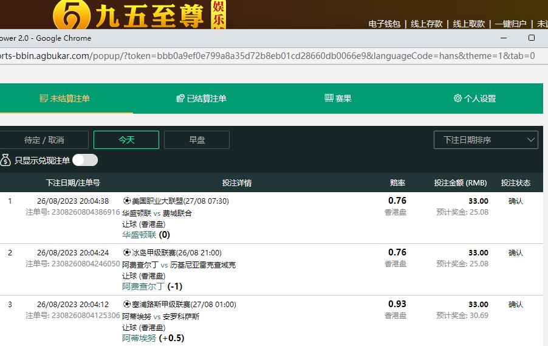Click the 下注日期/注单号 column header
The image size is (548, 346).
pos(73,182)
